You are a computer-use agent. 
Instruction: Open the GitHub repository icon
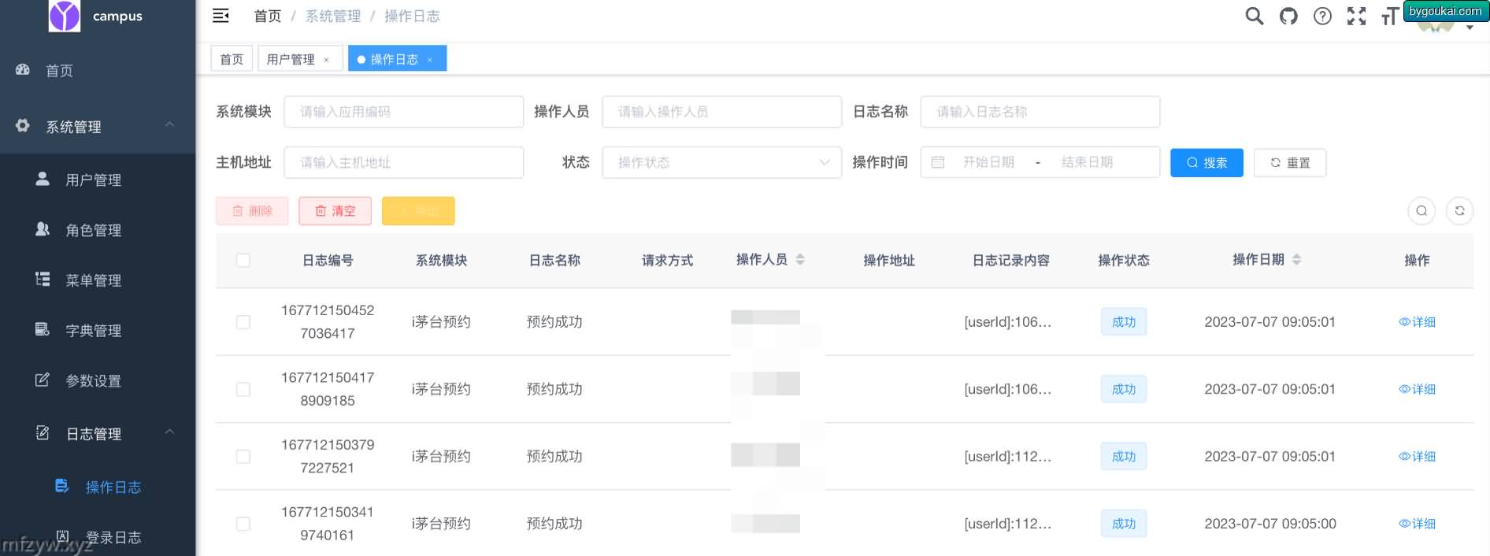(x=1288, y=16)
